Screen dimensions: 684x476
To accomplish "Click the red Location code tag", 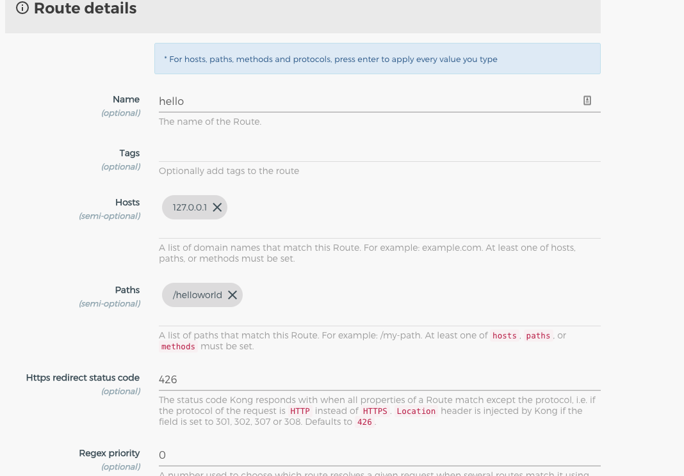I will [416, 411].
